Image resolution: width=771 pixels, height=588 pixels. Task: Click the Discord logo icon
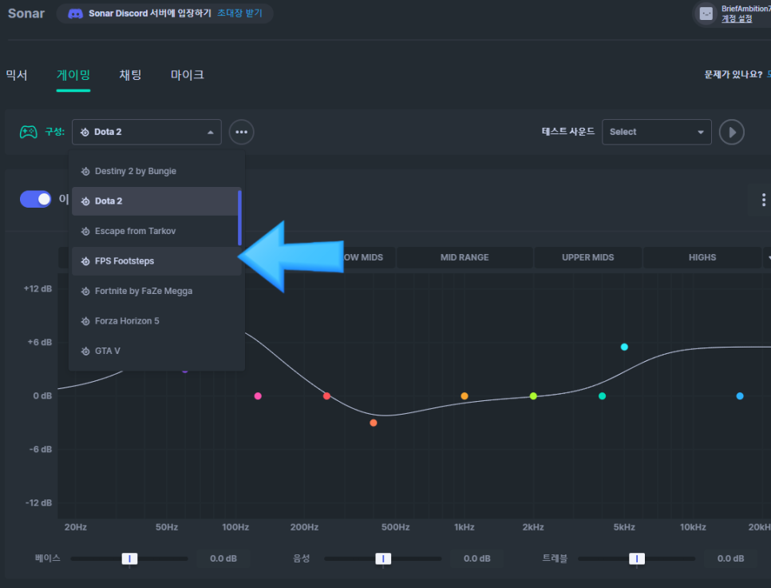(x=75, y=14)
